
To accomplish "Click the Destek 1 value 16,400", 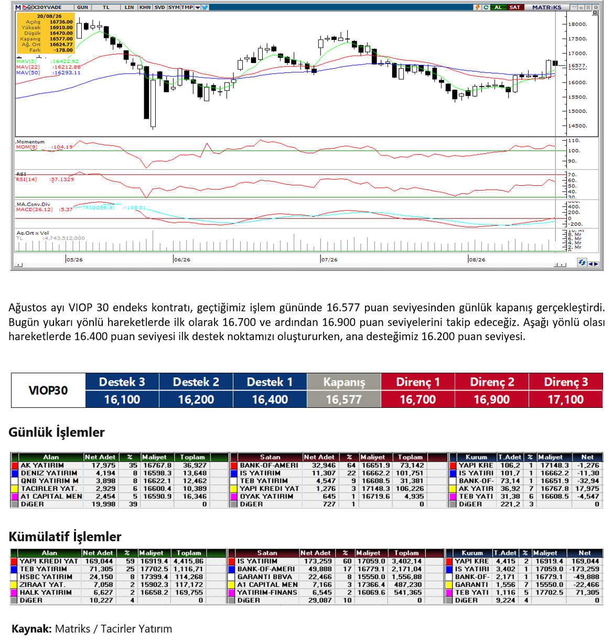I will [x=270, y=399].
